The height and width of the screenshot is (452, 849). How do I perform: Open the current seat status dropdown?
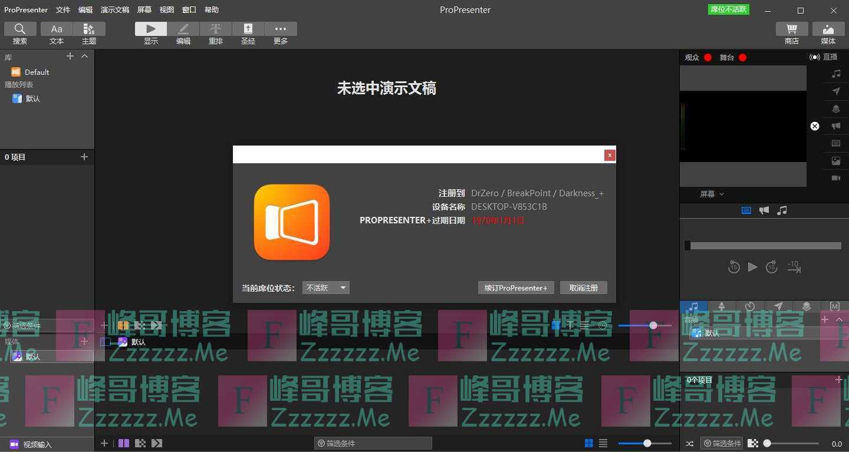coord(326,288)
